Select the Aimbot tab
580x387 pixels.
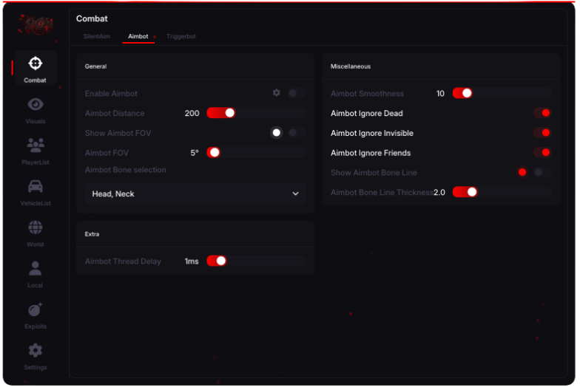click(138, 36)
